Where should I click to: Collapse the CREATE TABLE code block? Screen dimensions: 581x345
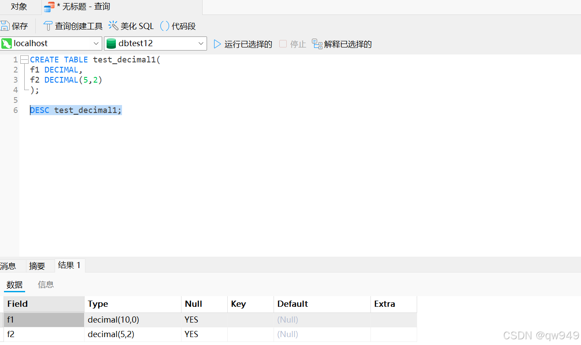24,59
